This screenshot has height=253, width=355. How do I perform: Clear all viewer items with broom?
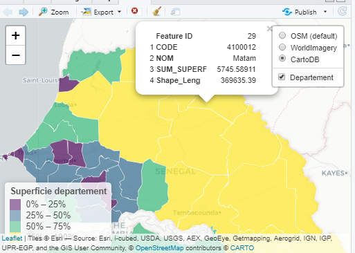(156, 11)
